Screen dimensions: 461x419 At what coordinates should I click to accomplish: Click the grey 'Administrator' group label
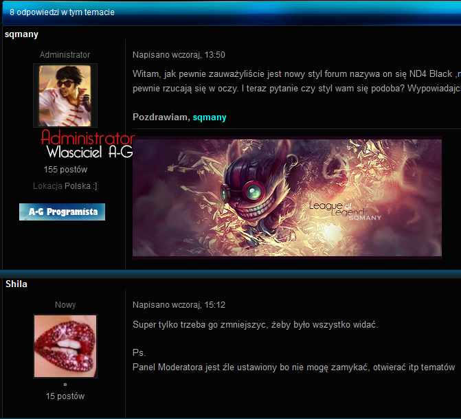tap(65, 55)
